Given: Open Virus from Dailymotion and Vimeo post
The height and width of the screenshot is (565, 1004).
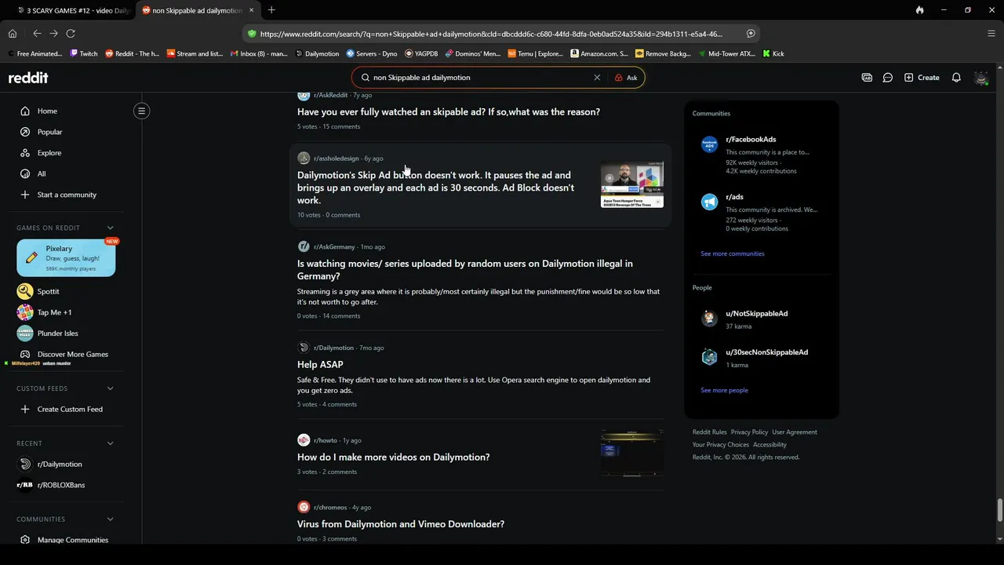Looking at the screenshot, I should point(400,524).
